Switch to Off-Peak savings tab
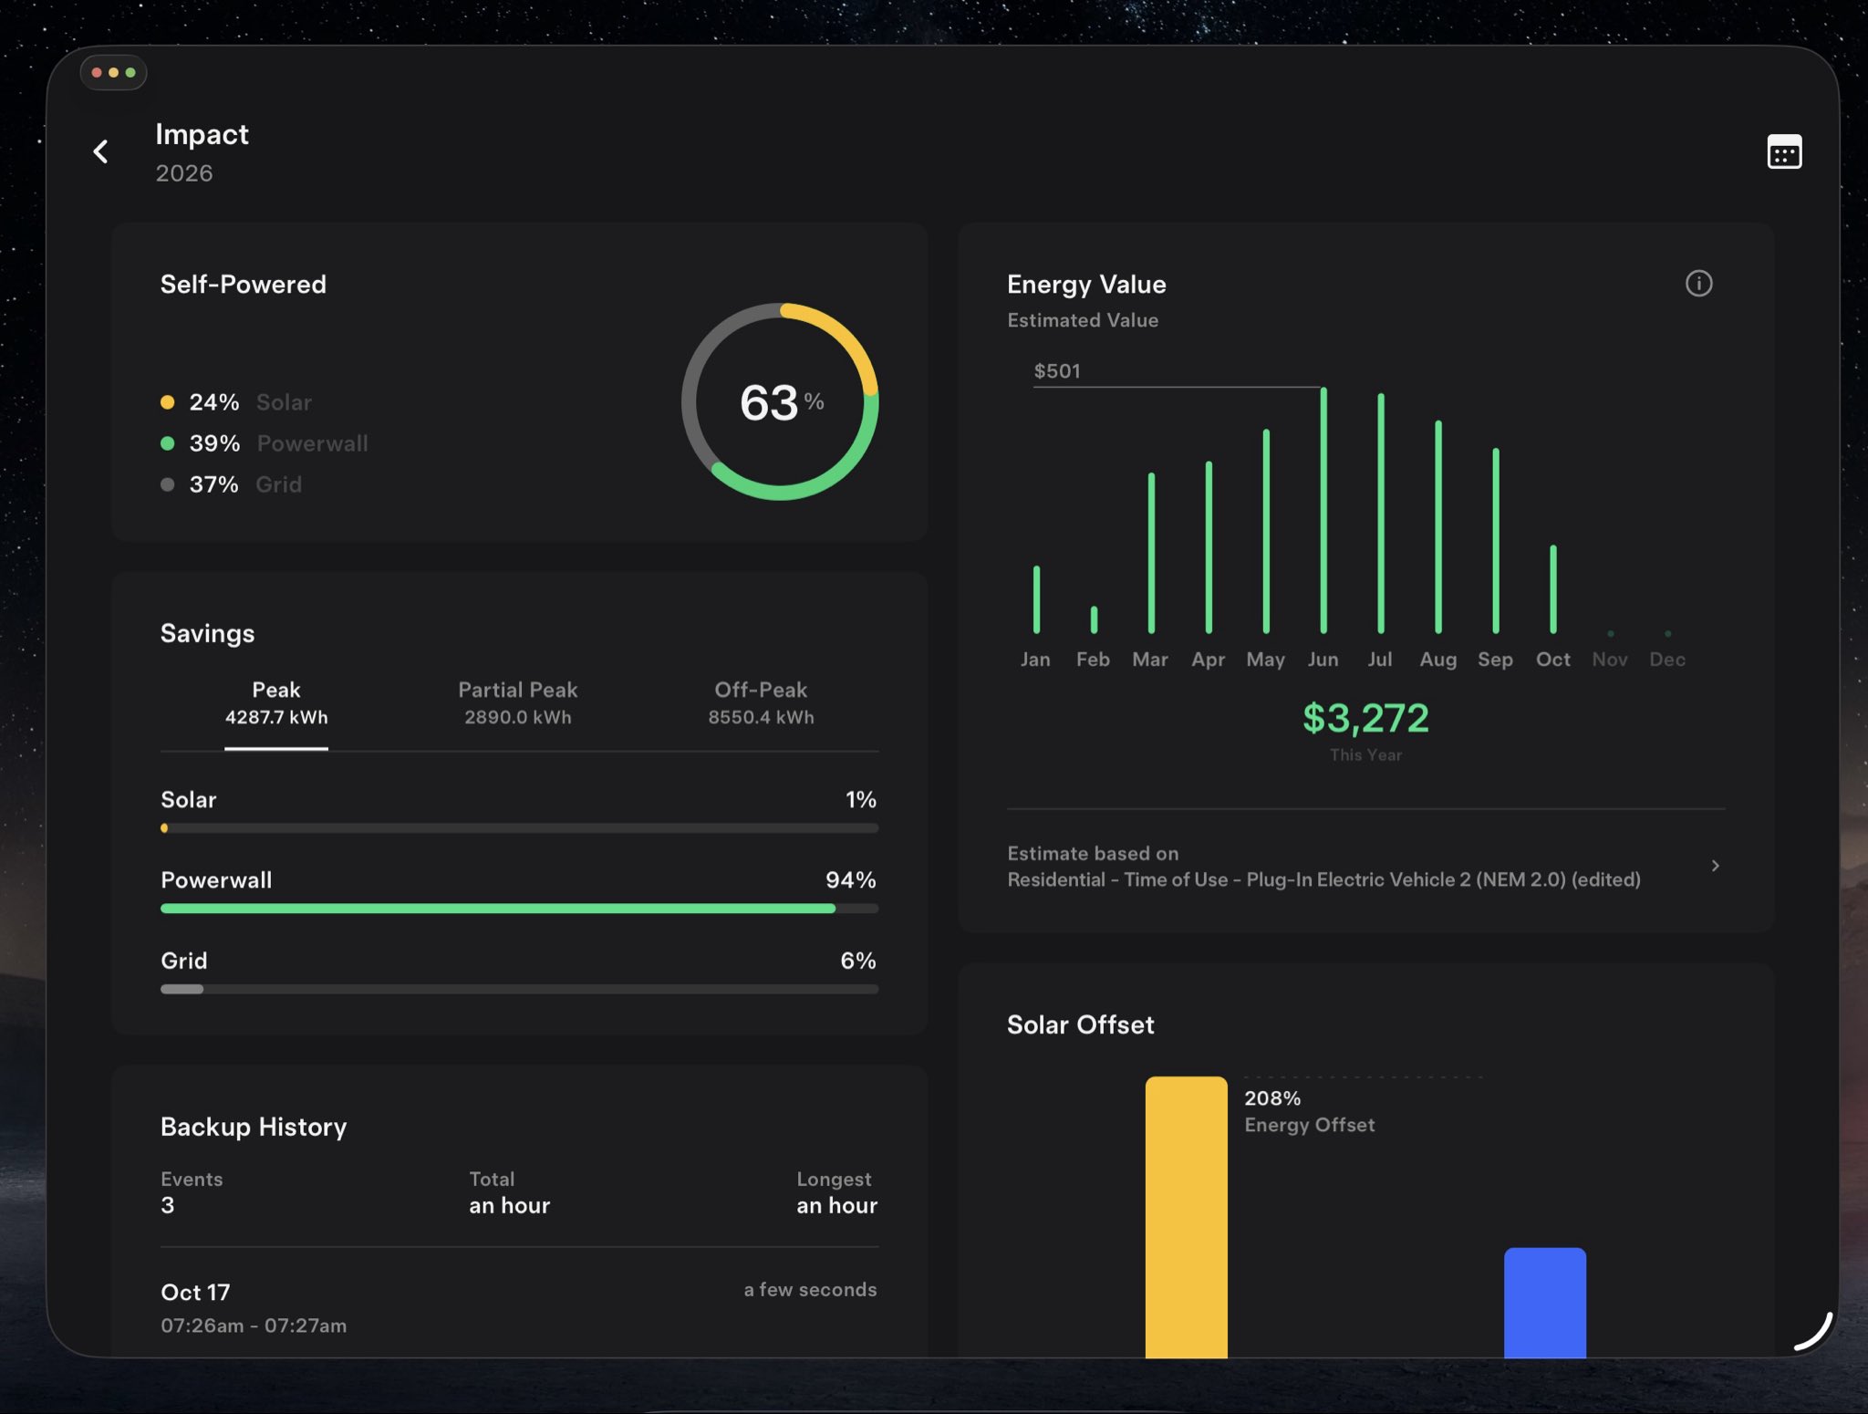The image size is (1868, 1414). point(761,703)
